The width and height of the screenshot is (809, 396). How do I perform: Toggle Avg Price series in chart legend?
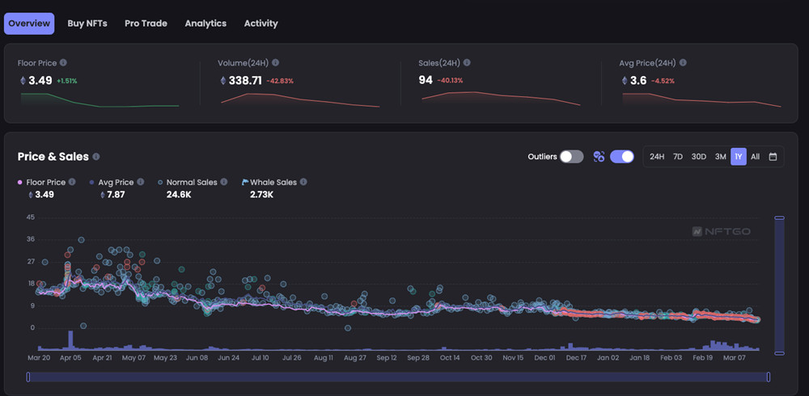pyautogui.click(x=116, y=183)
